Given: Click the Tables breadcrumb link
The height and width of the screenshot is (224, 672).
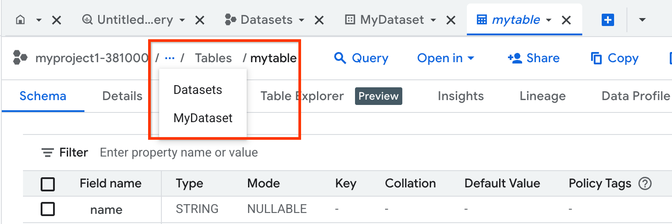Looking at the screenshot, I should (x=214, y=58).
